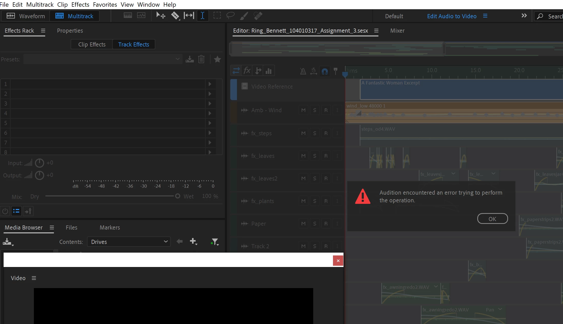Click the Toggle Snapping magnet icon

325,71
